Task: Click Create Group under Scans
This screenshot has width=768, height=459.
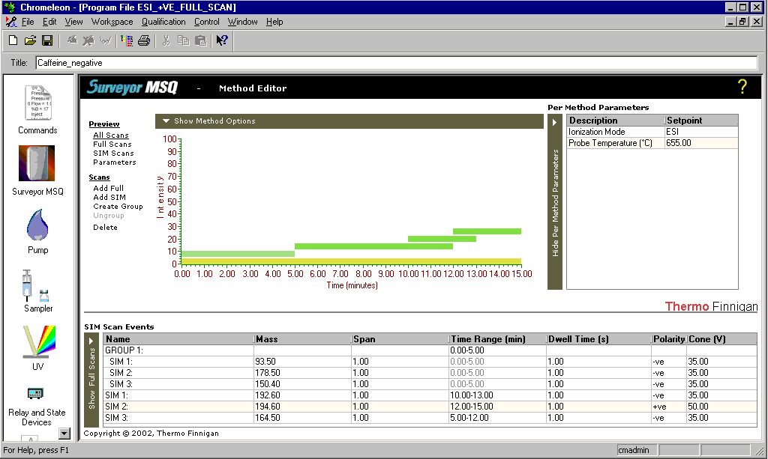Action: 118,206
